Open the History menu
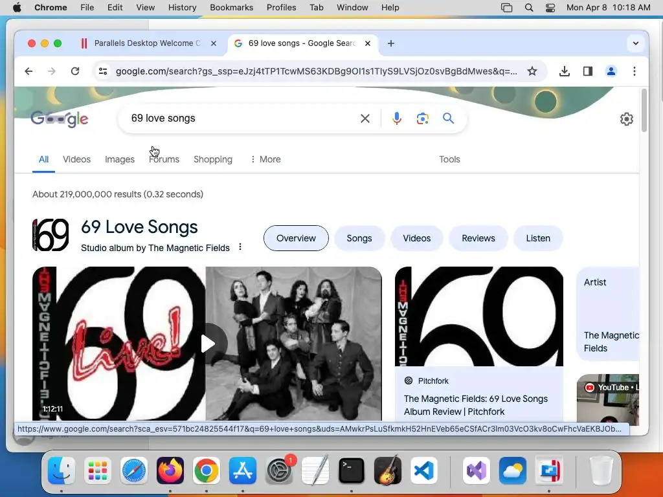This screenshot has width=663, height=497. coord(182,8)
